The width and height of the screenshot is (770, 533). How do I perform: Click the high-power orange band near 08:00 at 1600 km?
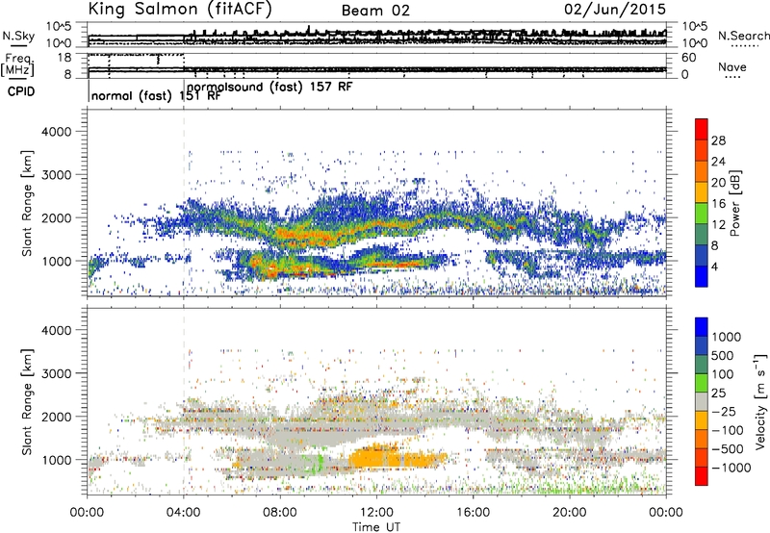(x=309, y=236)
